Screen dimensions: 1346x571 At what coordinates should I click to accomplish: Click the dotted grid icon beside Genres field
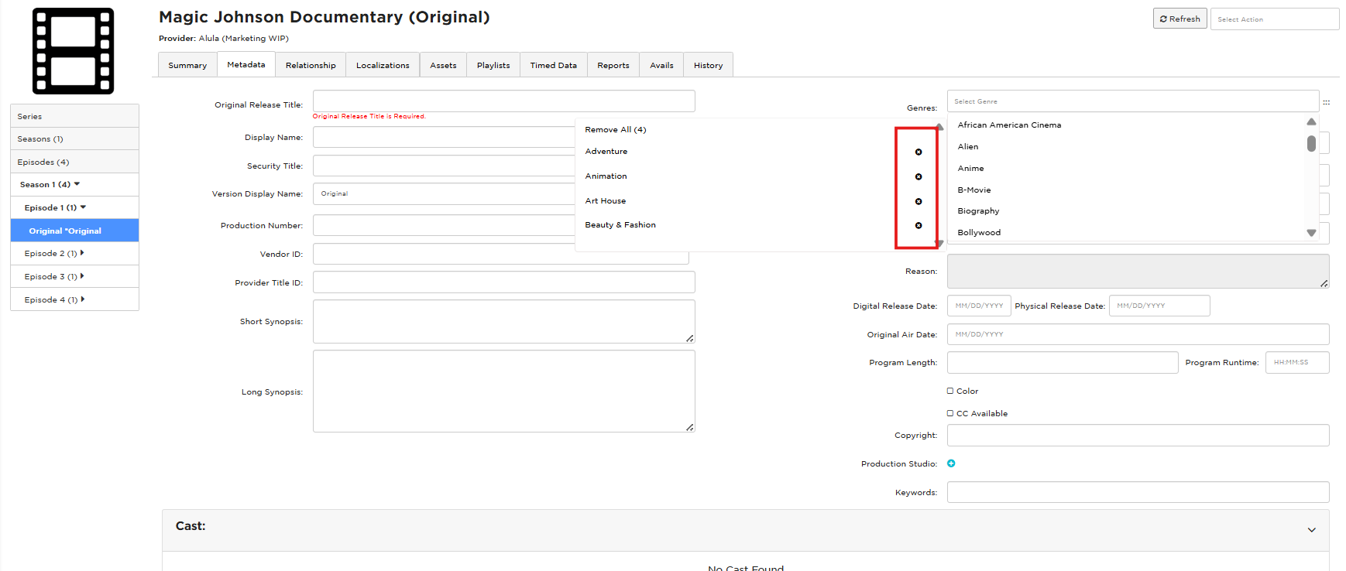click(1326, 102)
